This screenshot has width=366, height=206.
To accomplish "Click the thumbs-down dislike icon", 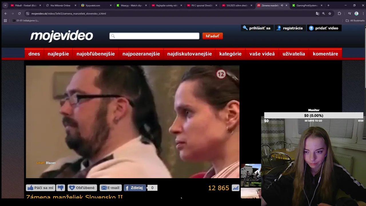I will click(x=61, y=188).
